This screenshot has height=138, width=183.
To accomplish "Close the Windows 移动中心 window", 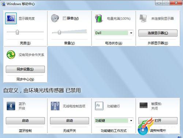I will [x=176, y=3].
